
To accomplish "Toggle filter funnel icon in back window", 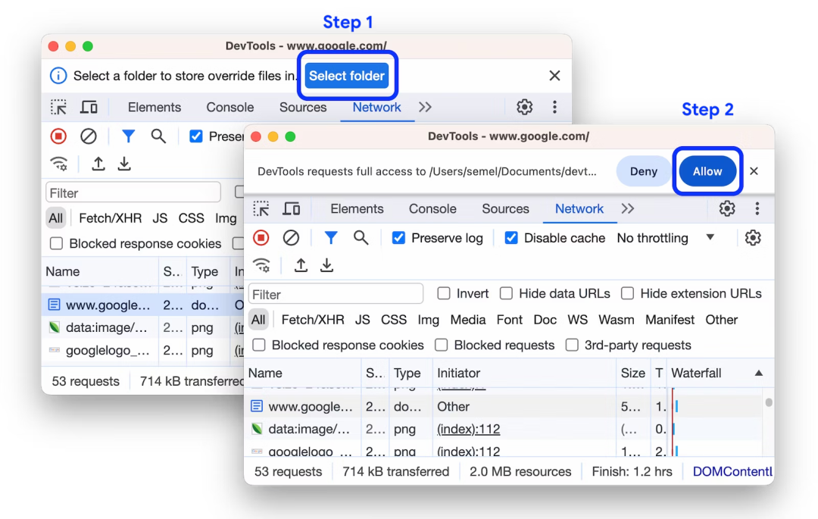I will tap(128, 136).
